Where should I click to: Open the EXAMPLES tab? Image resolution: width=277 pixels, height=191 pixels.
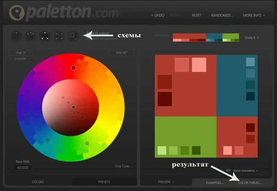pos(215,183)
